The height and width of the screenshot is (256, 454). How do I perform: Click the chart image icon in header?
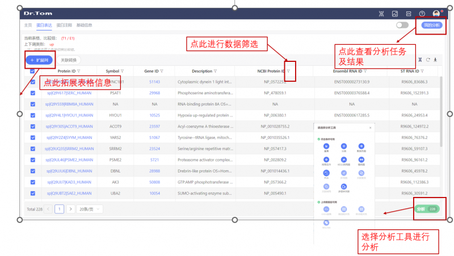coord(395,14)
